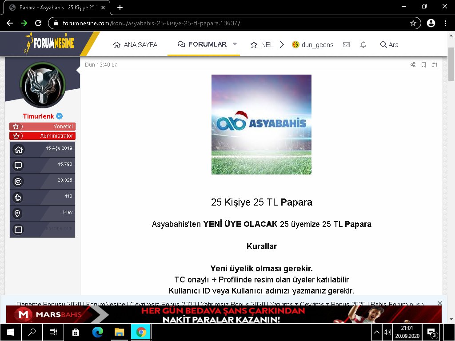Click the Kiev location text
The width and height of the screenshot is (455, 341).
tap(68, 212)
